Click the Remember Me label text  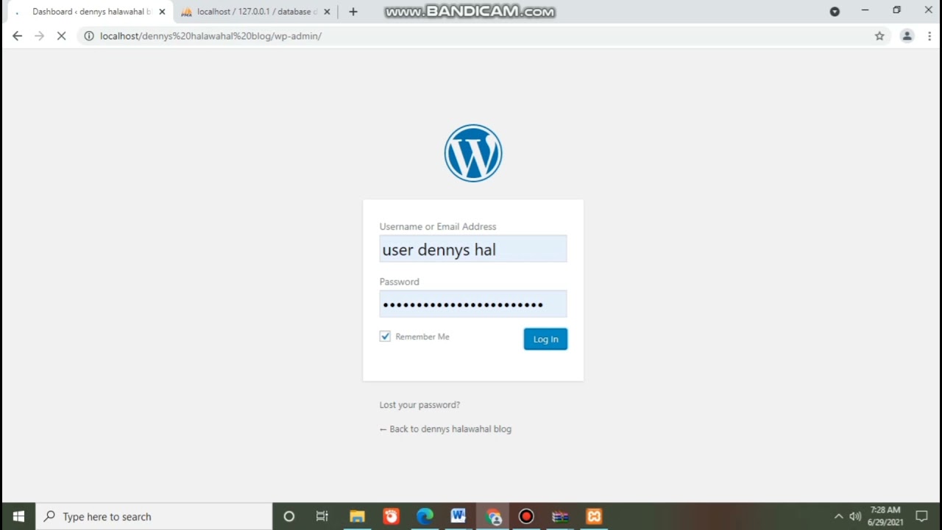coord(422,336)
